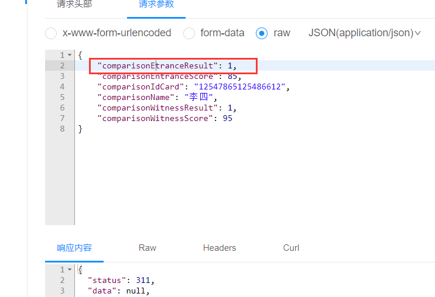The height and width of the screenshot is (297, 435).
Task: Collapse request JSON at line 1 fold arrow
Action: [70, 55]
